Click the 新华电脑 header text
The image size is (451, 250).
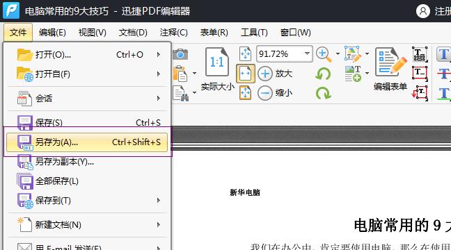pos(245,192)
